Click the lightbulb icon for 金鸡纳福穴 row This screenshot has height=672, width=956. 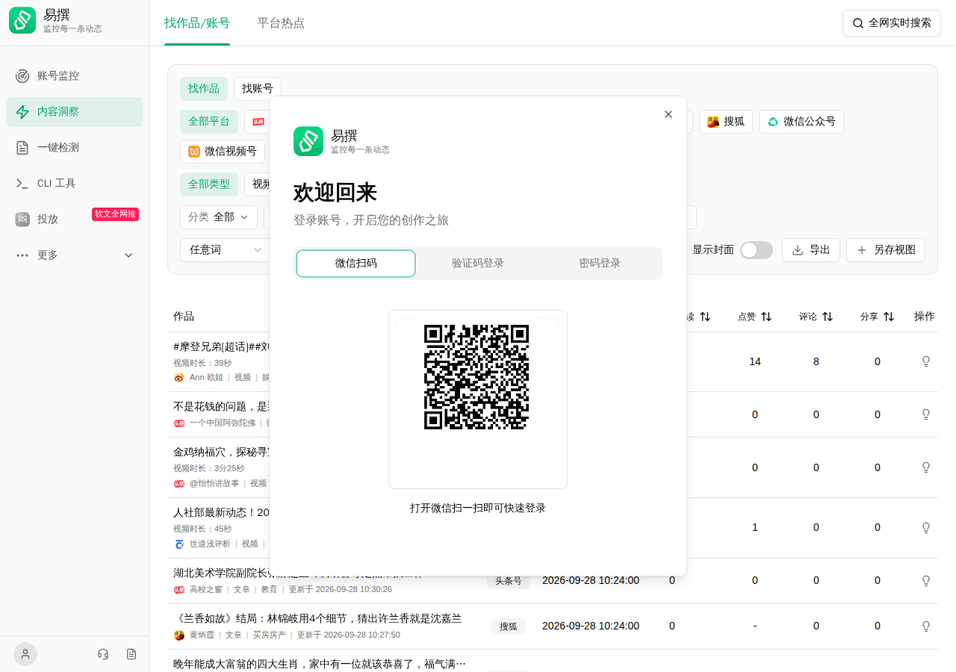tap(926, 467)
